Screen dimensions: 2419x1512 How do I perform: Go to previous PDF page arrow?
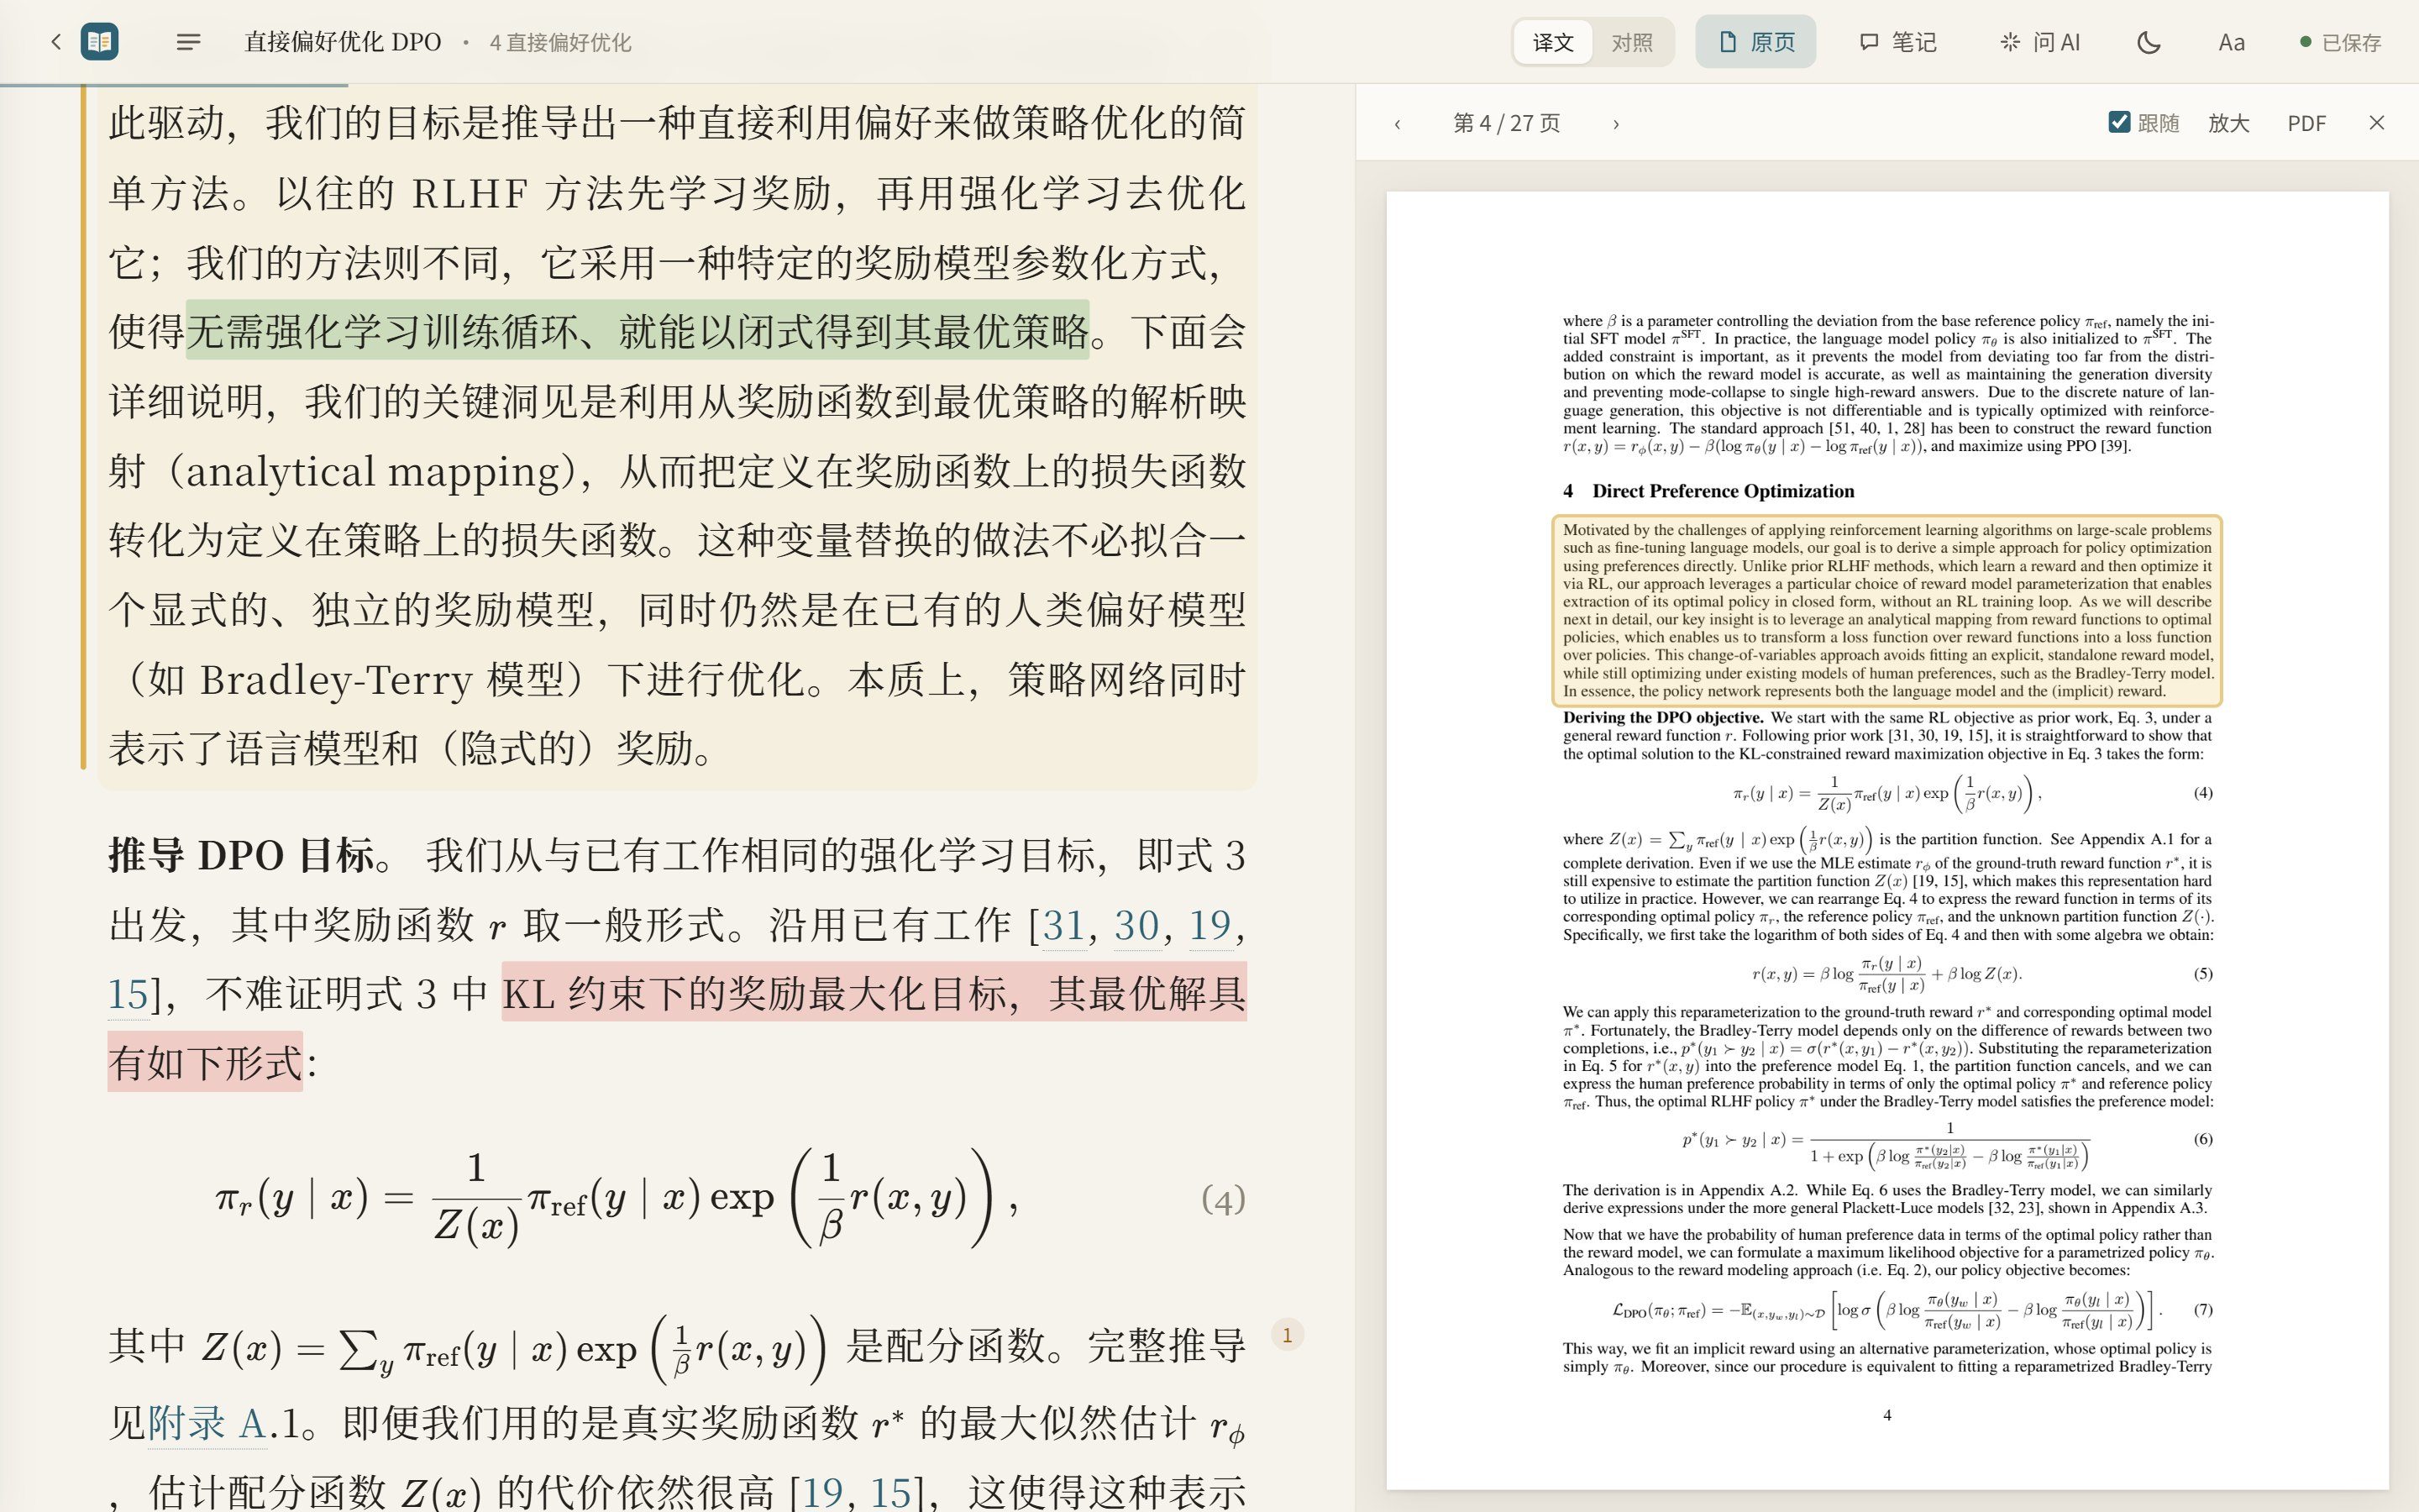click(x=1398, y=124)
